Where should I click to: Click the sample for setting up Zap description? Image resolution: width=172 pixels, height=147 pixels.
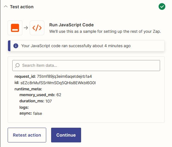(x=105, y=32)
